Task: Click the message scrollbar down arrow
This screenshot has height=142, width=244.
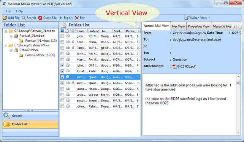Action: [238, 133]
